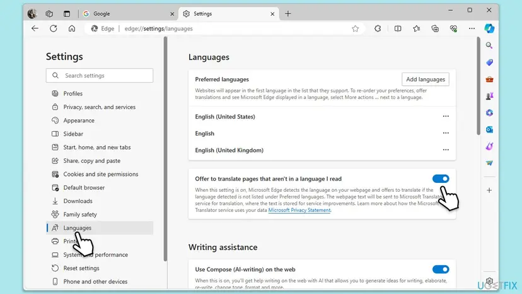Close the Google tab

click(172, 14)
